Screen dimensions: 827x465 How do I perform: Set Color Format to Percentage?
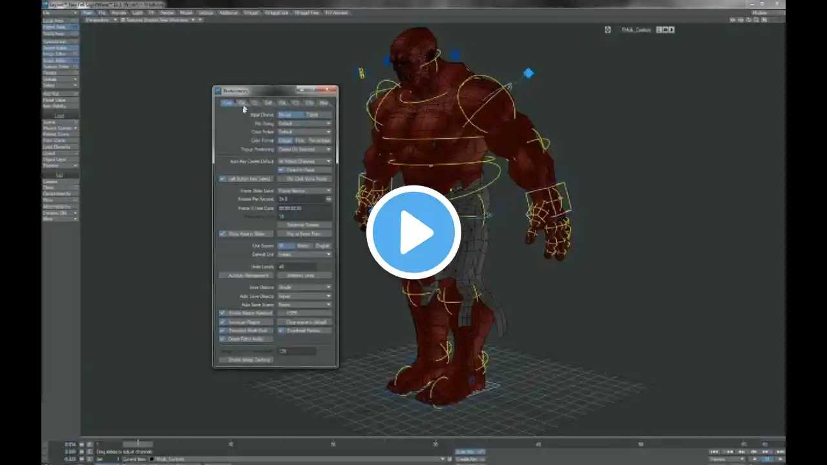click(x=319, y=140)
